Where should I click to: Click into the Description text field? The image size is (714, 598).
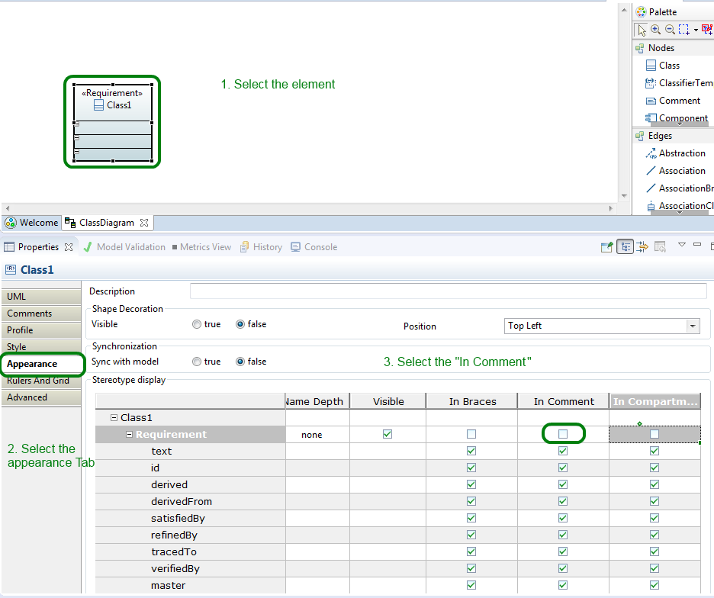pyautogui.click(x=448, y=291)
